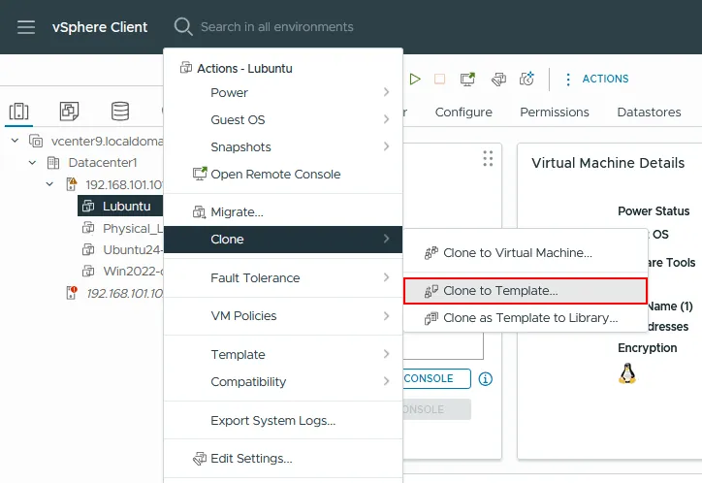702x483 pixels.
Task: Open the VM Policies submenu
Action: point(283,316)
